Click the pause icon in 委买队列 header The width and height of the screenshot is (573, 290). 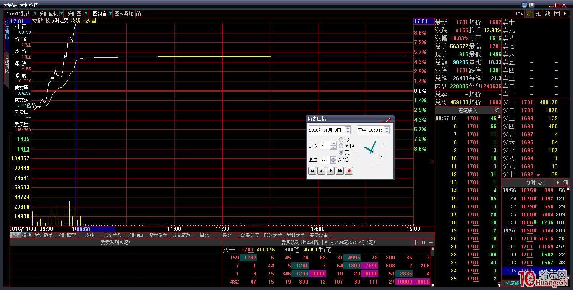click(423, 242)
